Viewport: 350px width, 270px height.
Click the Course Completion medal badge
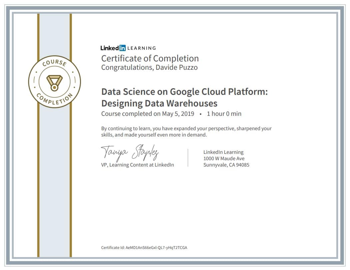point(54,81)
